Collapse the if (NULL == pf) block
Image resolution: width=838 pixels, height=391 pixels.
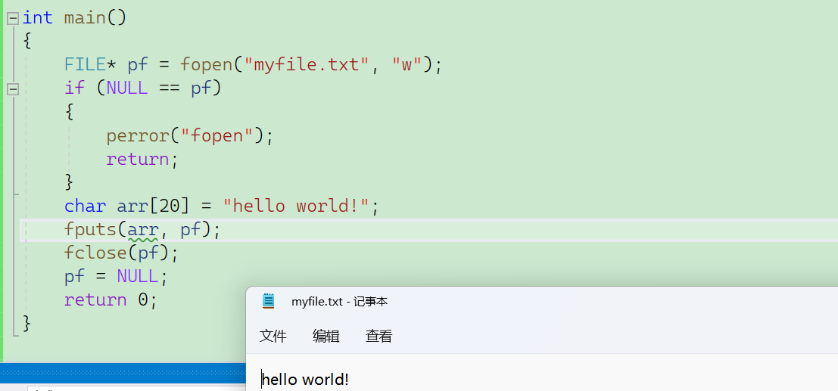pos(12,89)
